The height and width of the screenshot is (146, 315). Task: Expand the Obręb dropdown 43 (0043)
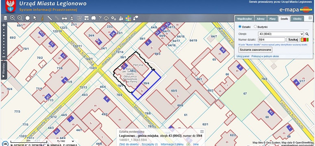tap(281, 34)
